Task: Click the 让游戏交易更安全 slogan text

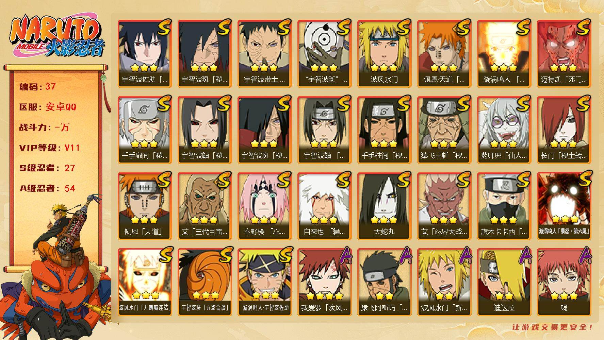Action: (x=553, y=327)
